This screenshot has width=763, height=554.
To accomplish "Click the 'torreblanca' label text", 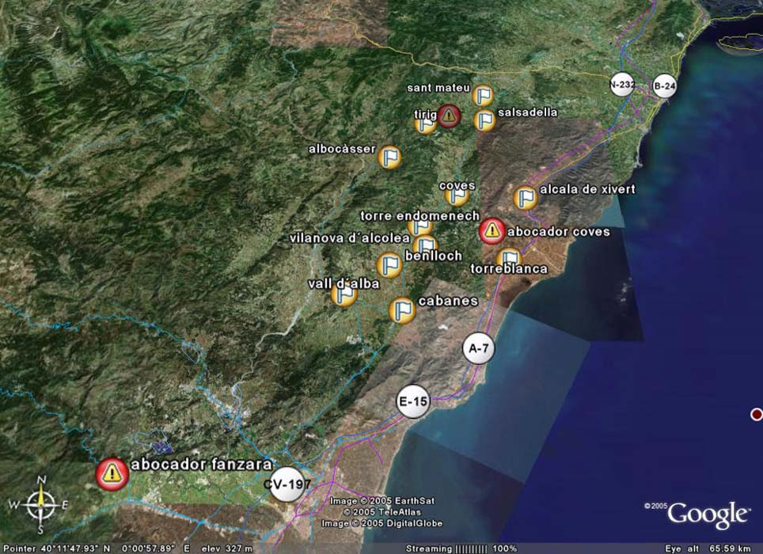I will point(509,269).
